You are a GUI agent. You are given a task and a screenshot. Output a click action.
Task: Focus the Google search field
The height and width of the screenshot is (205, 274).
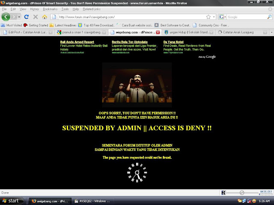click(x=247, y=17)
